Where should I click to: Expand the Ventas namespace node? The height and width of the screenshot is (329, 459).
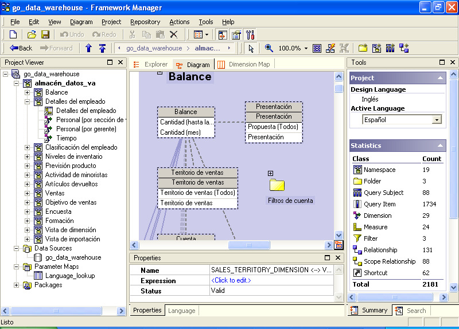click(27, 193)
